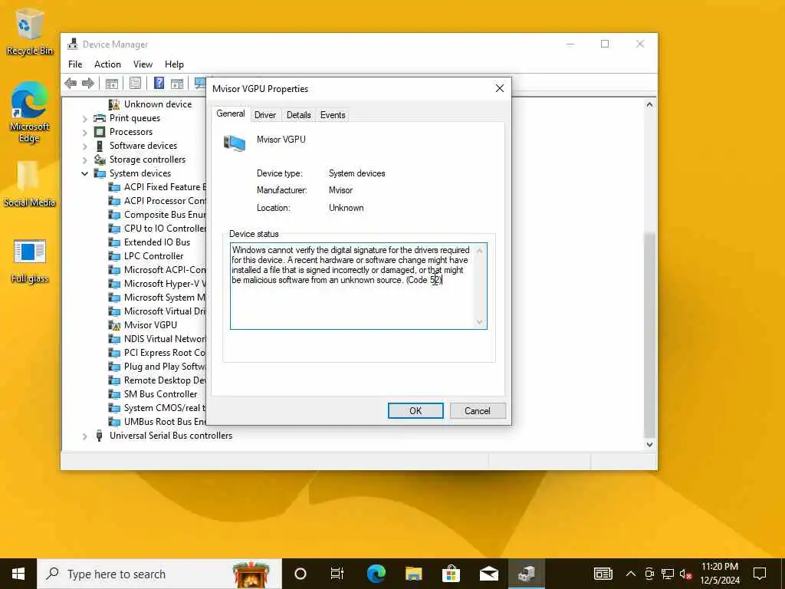
Task: Open the File menu
Action: (75, 64)
